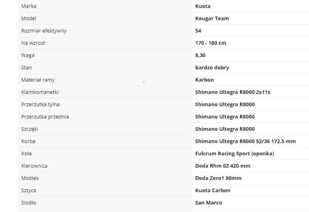Select the Rozmiar efektywny row label

(44, 31)
